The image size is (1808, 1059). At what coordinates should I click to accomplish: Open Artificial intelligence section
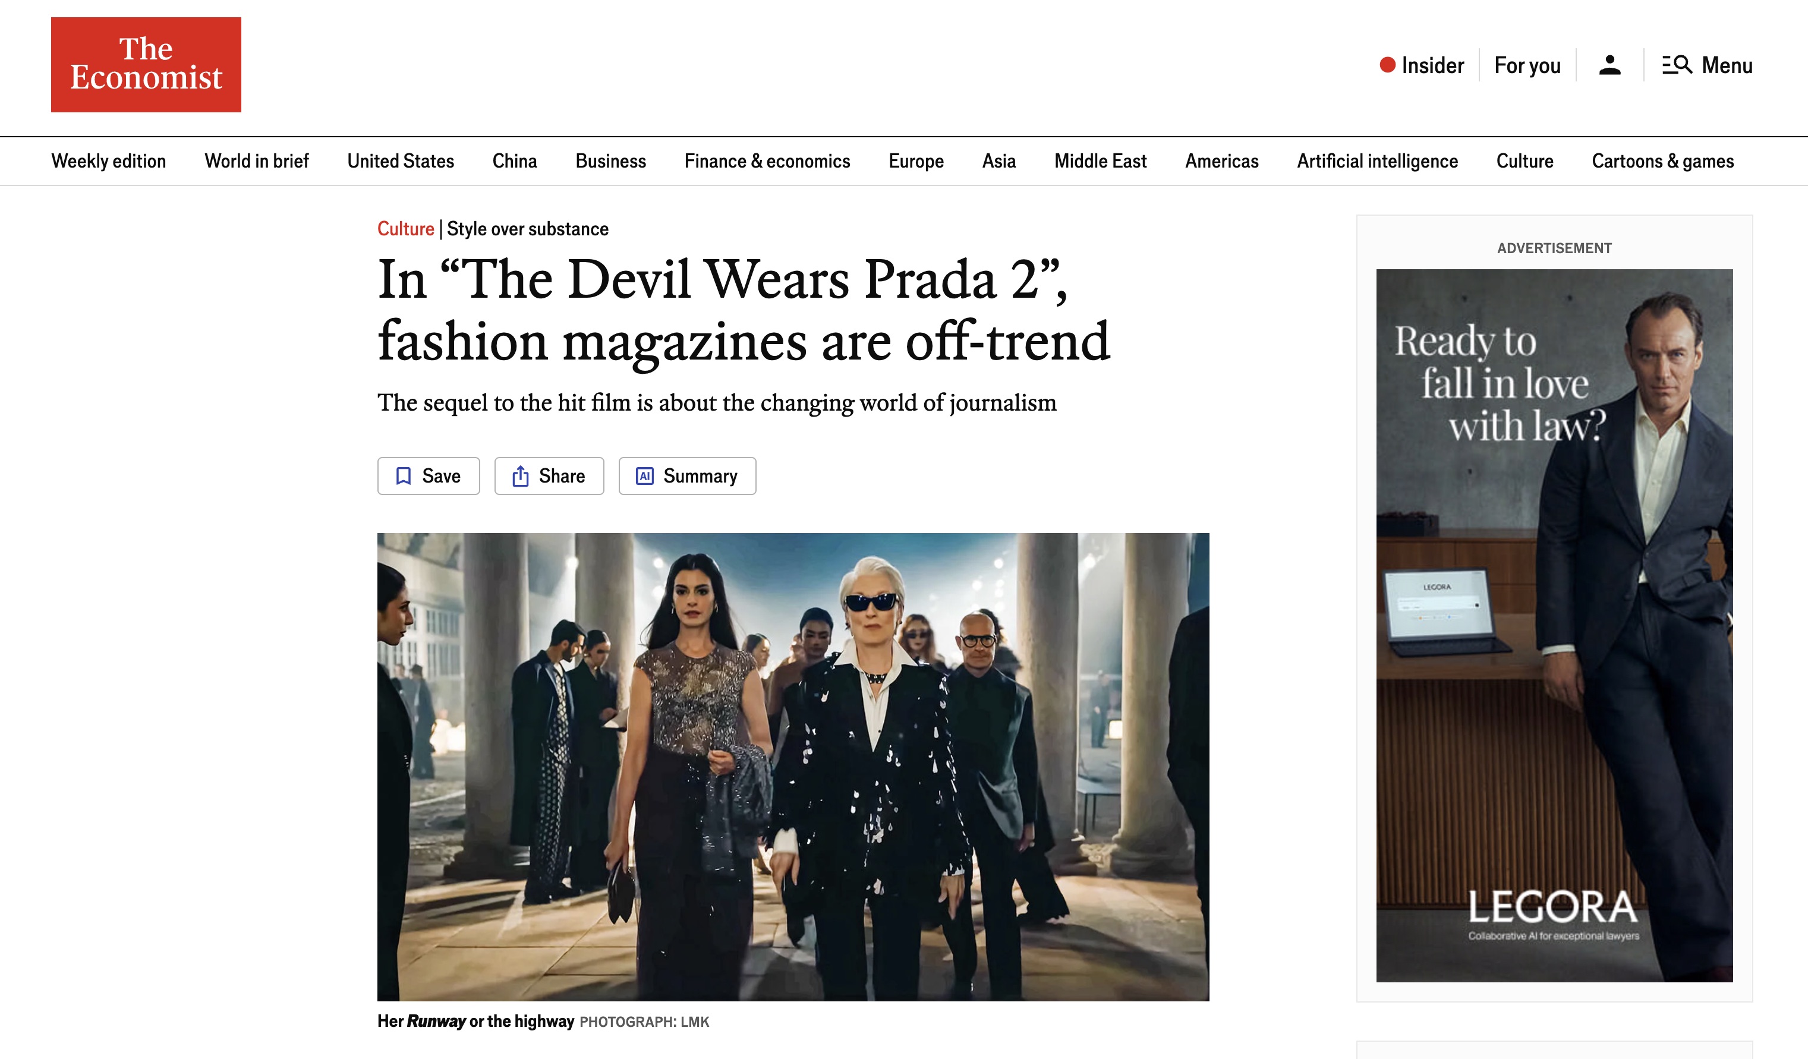1378,162
